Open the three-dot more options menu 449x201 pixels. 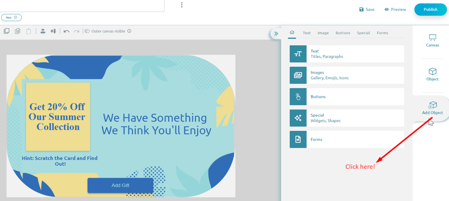pyautogui.click(x=182, y=5)
